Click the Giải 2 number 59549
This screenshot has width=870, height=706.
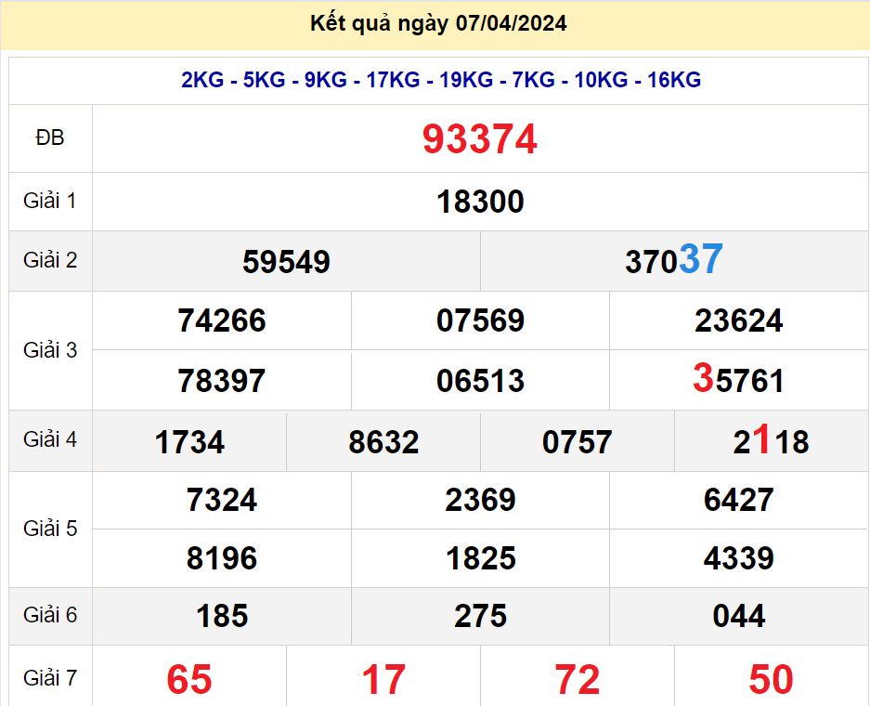pyautogui.click(x=286, y=262)
